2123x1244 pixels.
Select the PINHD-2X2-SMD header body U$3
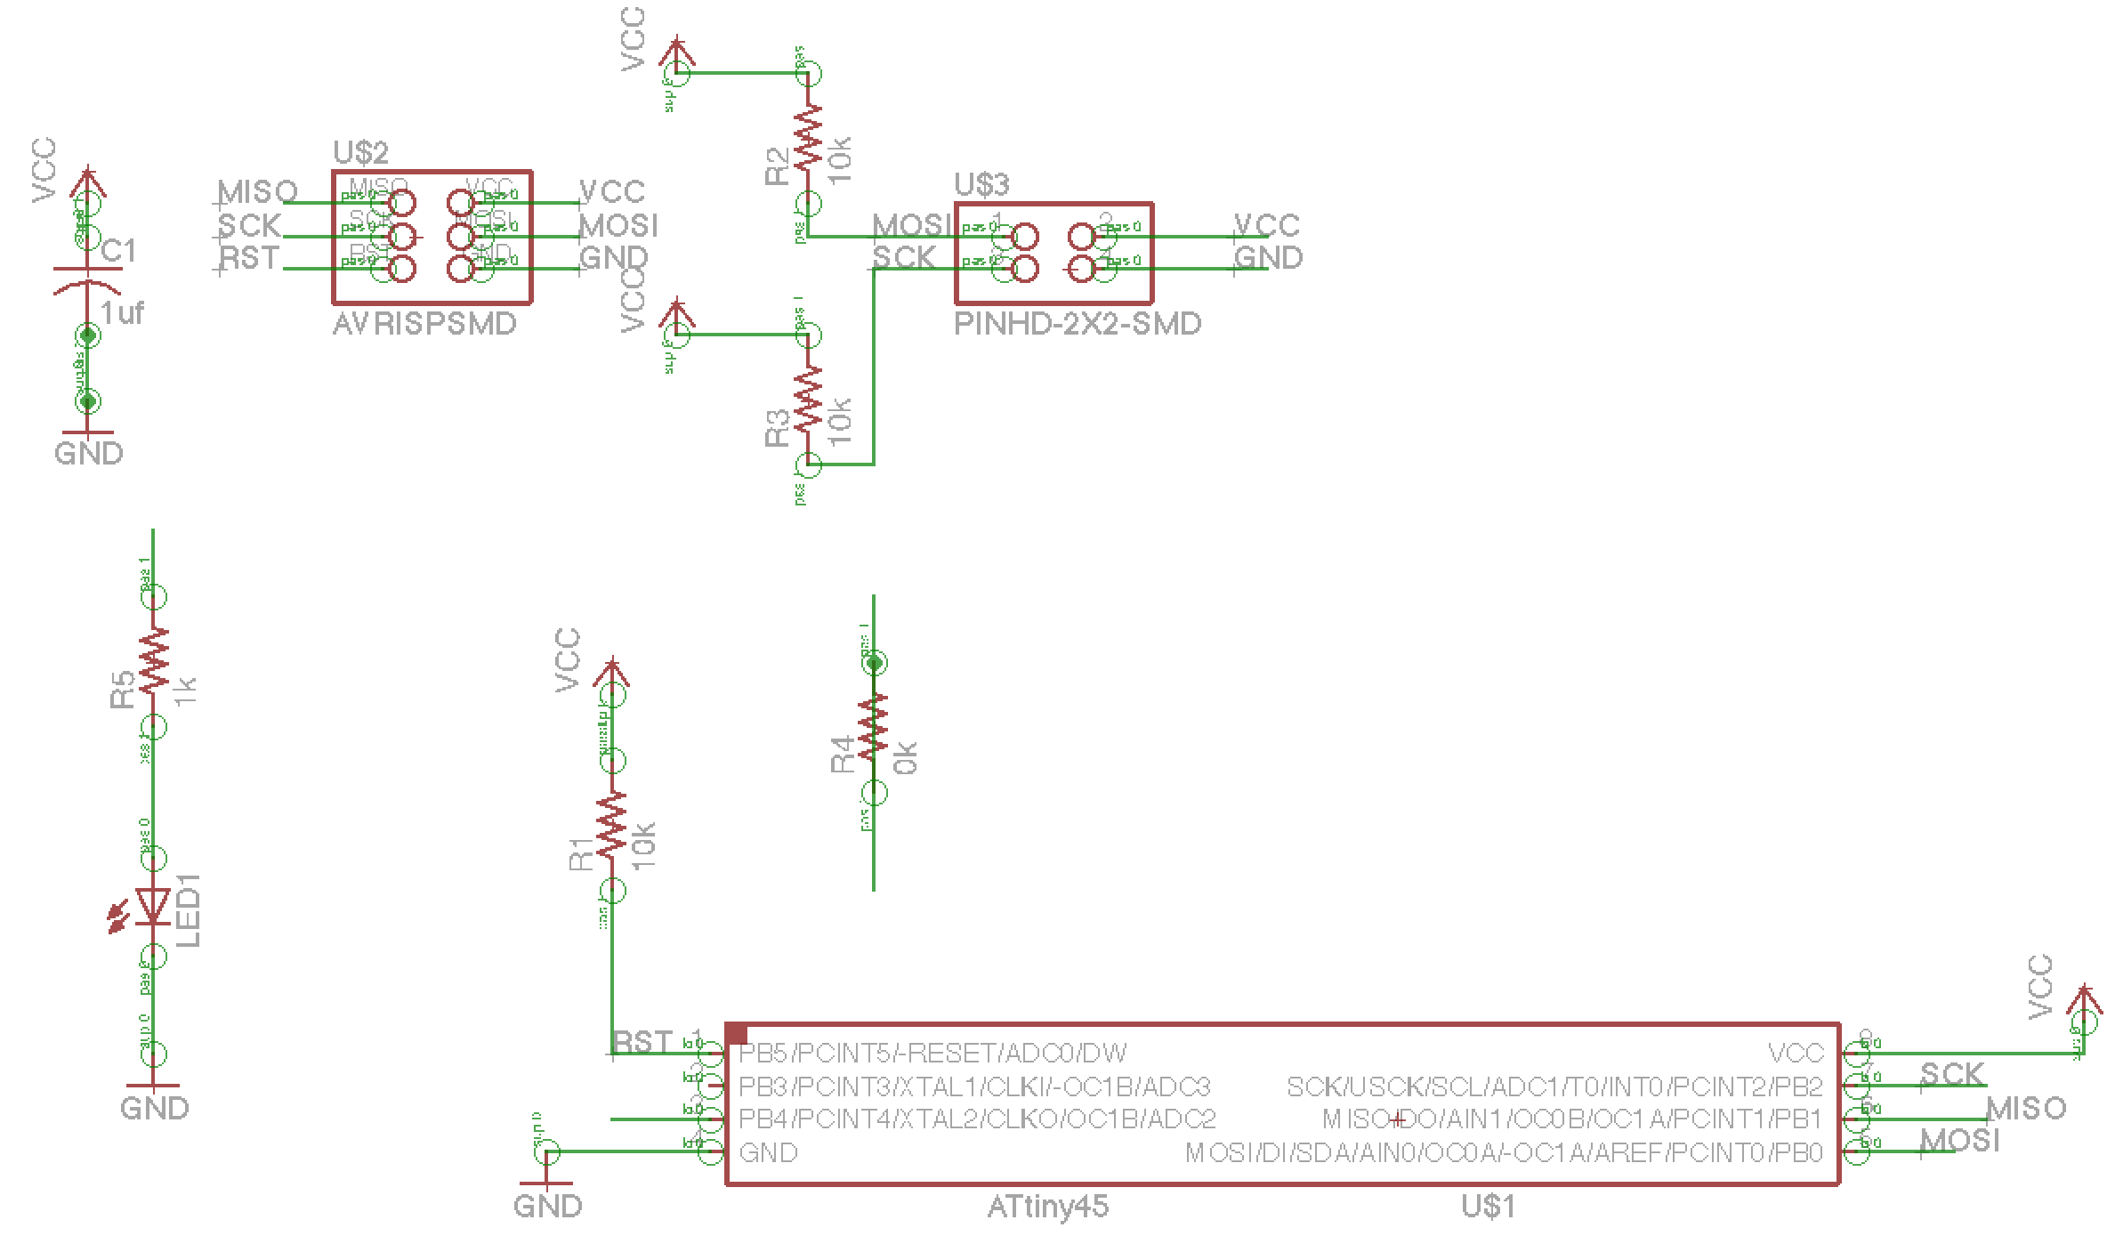[x=1053, y=254]
